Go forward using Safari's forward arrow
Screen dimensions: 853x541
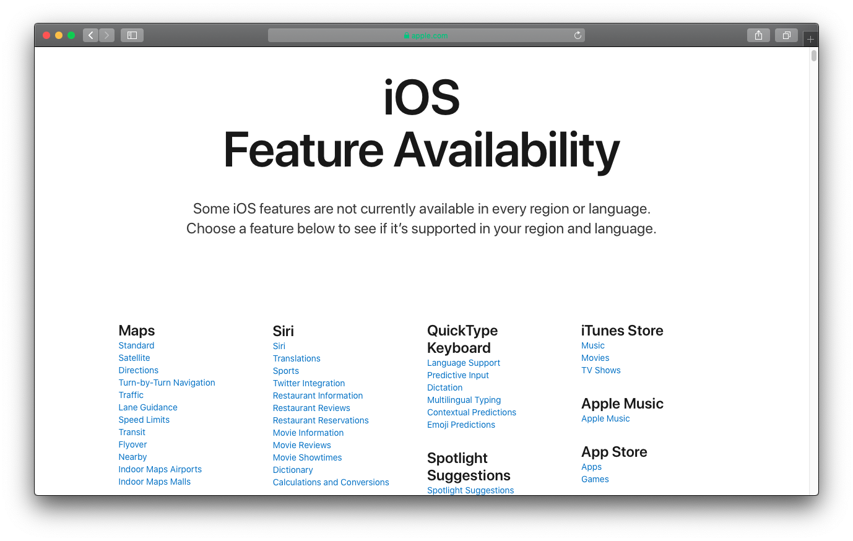tap(106, 35)
